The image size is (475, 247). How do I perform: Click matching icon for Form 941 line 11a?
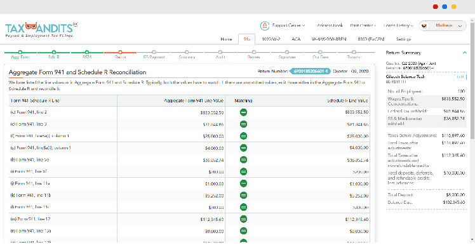[243, 184]
